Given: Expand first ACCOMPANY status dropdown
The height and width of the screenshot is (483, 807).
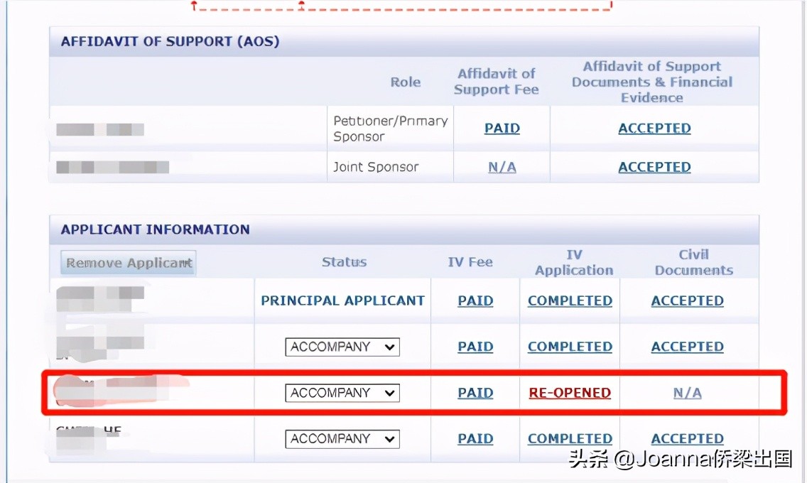Looking at the screenshot, I should point(342,347).
